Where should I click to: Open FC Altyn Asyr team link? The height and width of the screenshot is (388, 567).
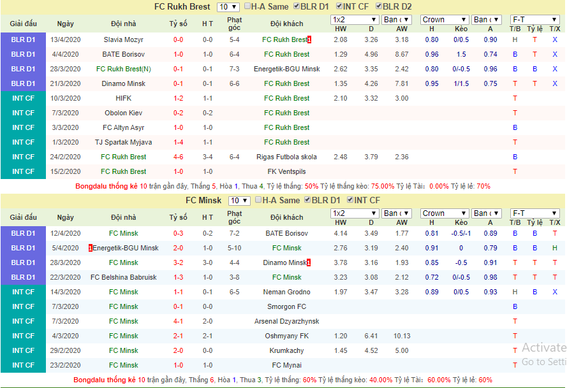pyautogui.click(x=123, y=127)
